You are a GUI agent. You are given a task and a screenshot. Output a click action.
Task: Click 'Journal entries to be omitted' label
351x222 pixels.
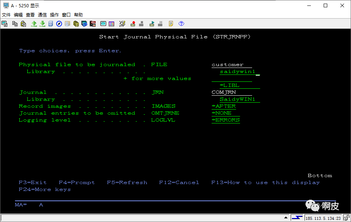click(77, 113)
